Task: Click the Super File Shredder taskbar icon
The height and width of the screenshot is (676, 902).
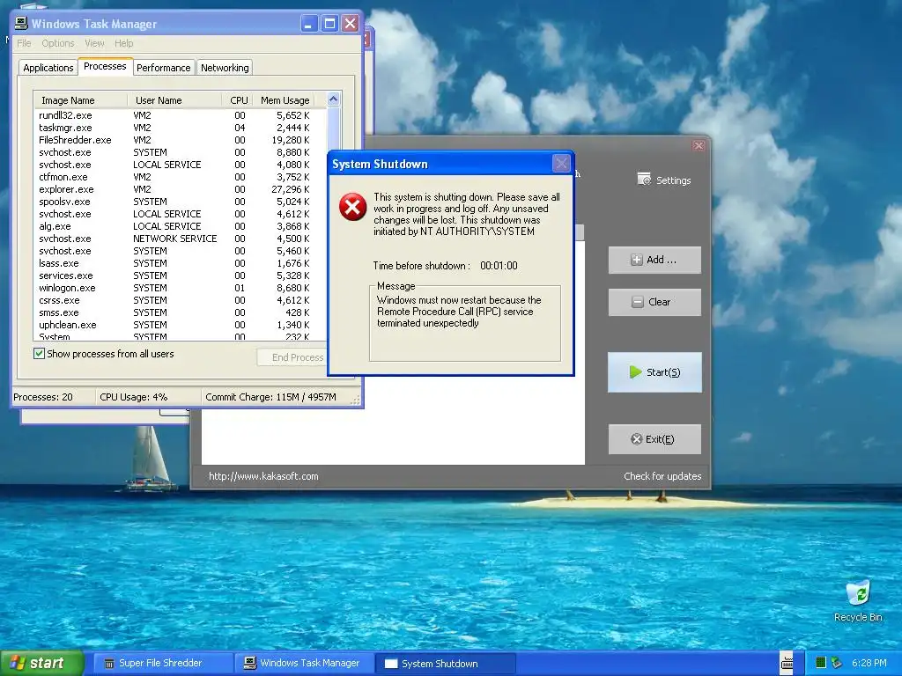Action: click(x=108, y=664)
